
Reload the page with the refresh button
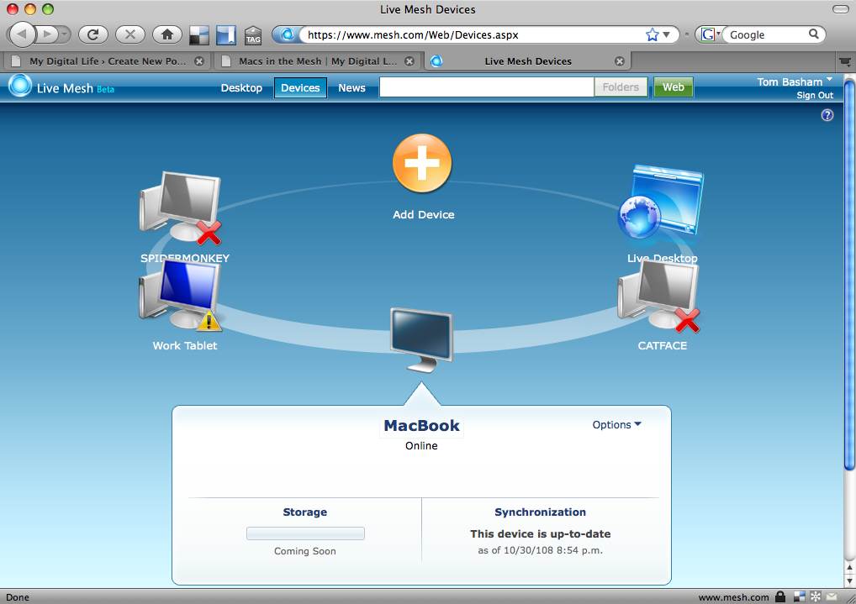[x=93, y=34]
